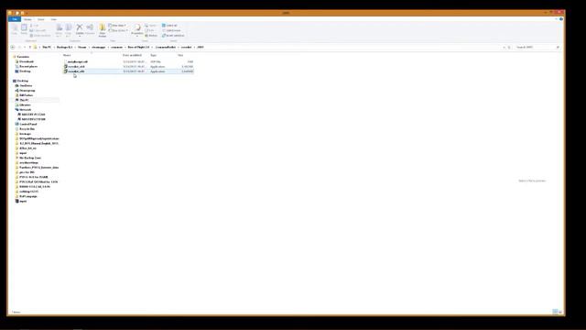The height and width of the screenshot is (330, 586).
Task: Switch to the details view via status bar icon
Action: 556,312
